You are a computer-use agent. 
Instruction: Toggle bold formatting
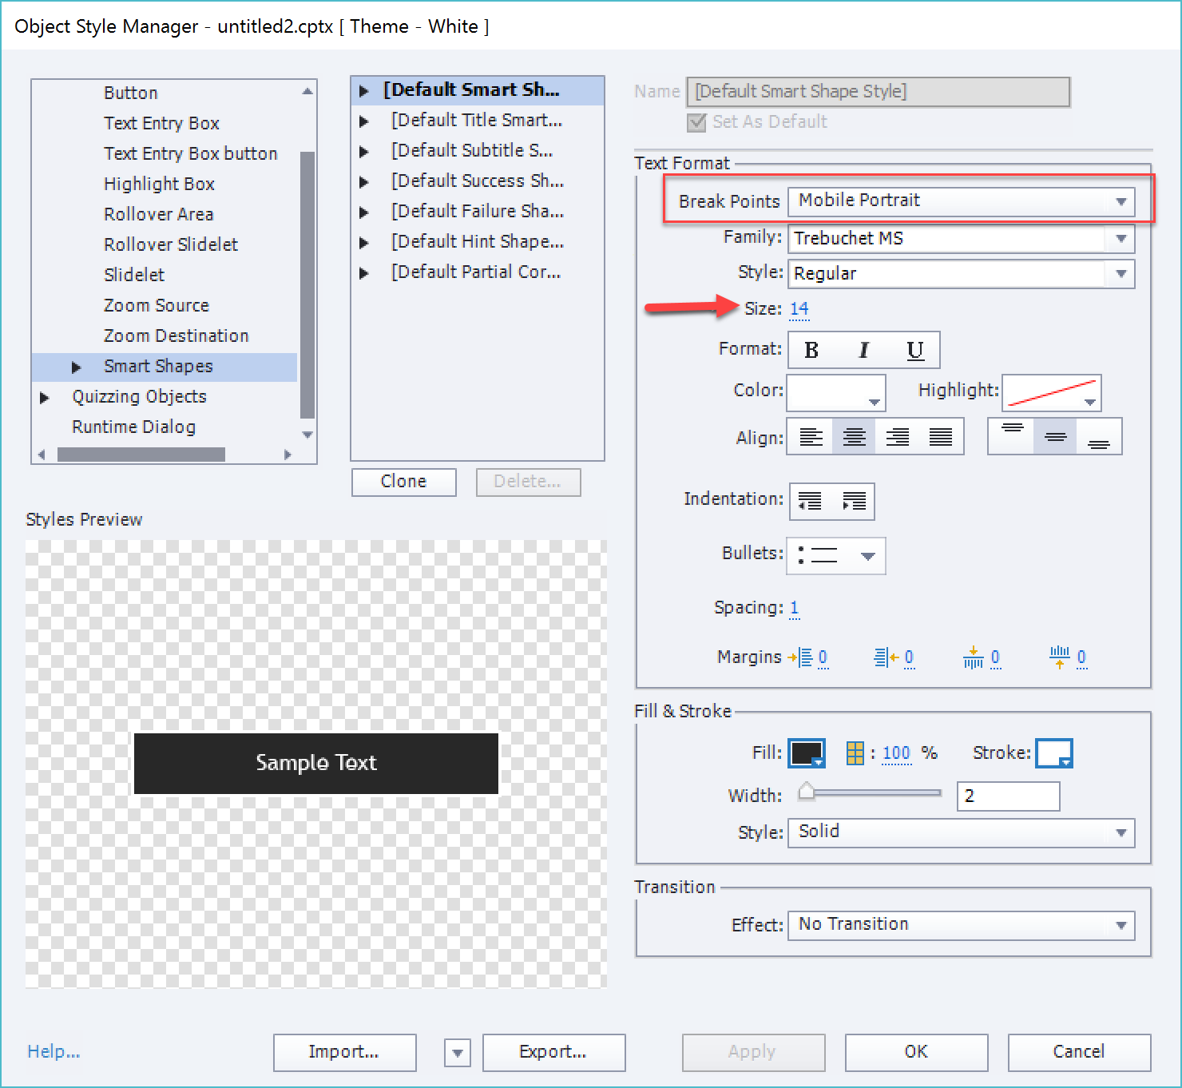[811, 350]
